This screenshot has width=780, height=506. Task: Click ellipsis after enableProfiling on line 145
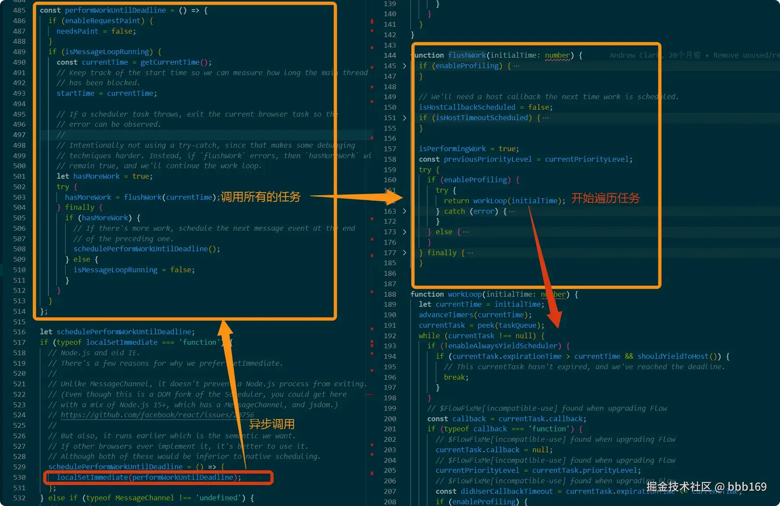(x=517, y=66)
